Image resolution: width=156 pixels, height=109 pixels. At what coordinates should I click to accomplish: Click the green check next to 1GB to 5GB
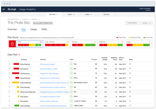click(71, 106)
